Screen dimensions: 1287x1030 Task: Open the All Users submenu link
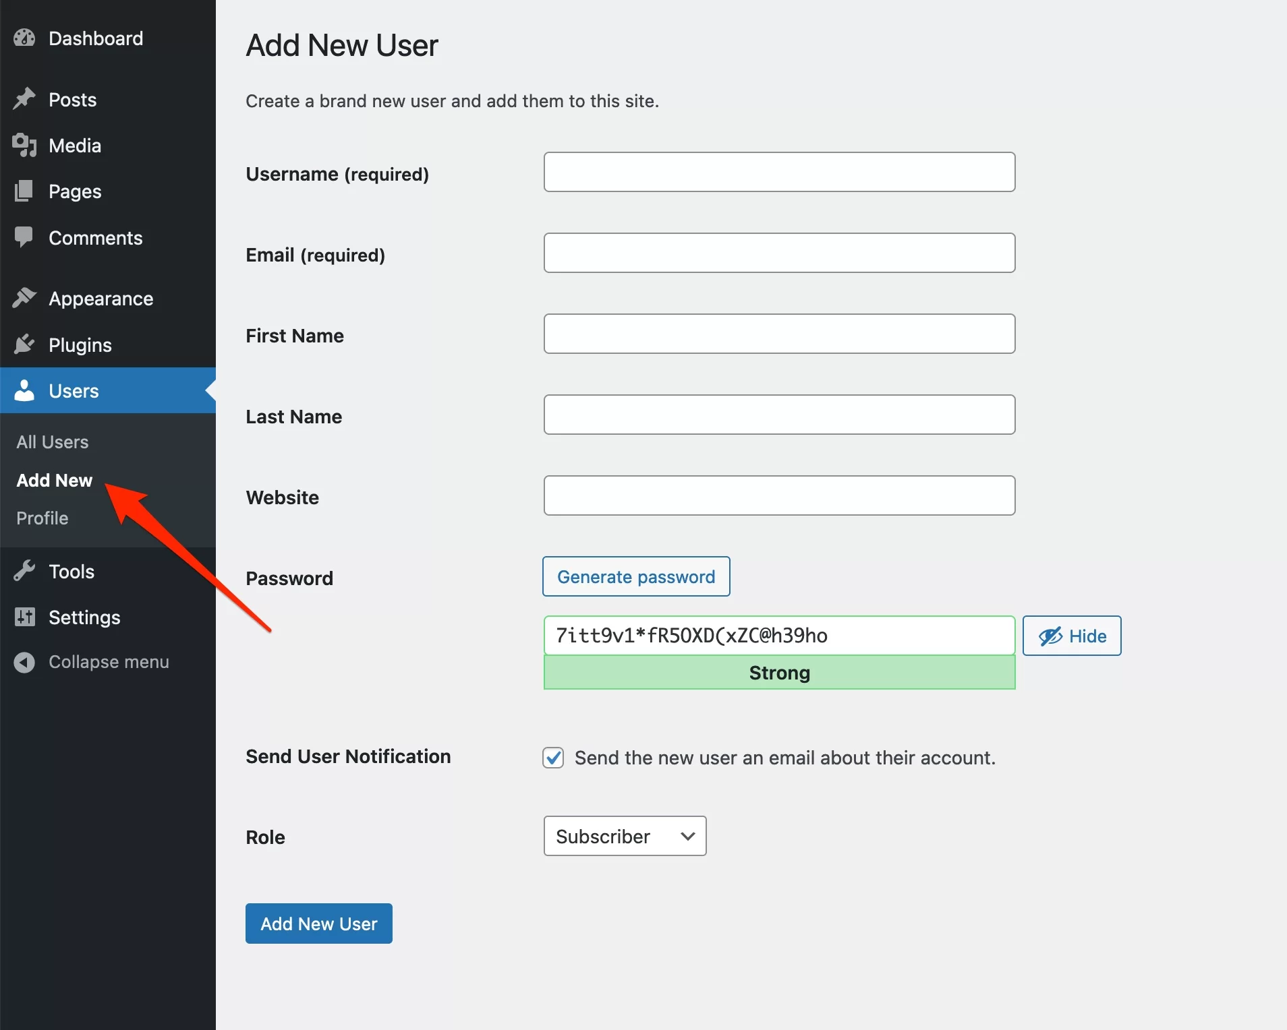[53, 442]
